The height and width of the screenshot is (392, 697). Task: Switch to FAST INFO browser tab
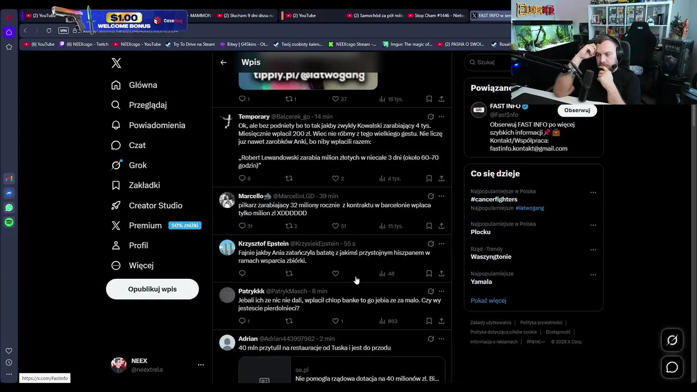click(490, 16)
